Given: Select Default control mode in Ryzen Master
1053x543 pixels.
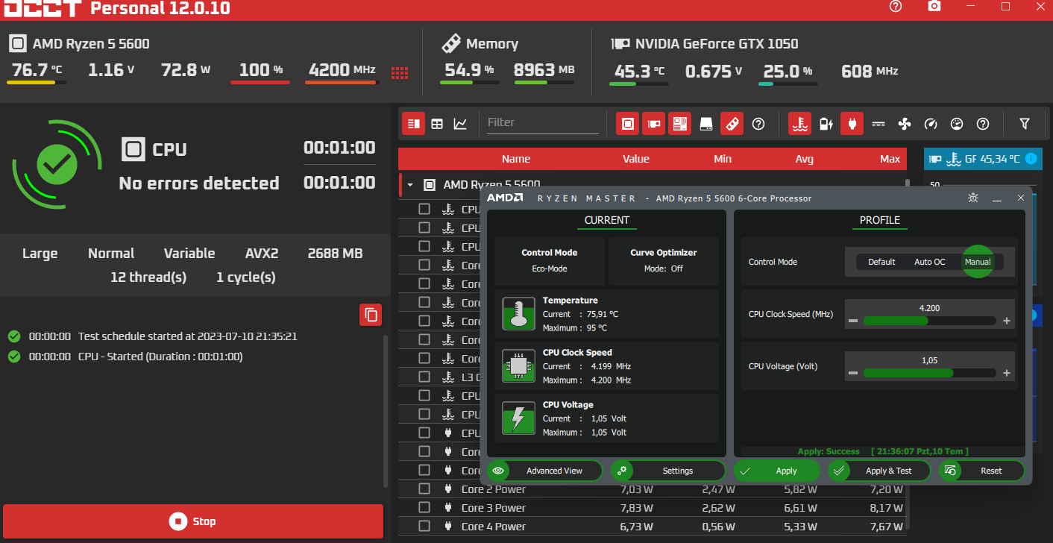Looking at the screenshot, I should (881, 262).
